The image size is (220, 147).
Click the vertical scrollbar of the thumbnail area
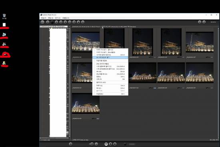tap(218, 83)
